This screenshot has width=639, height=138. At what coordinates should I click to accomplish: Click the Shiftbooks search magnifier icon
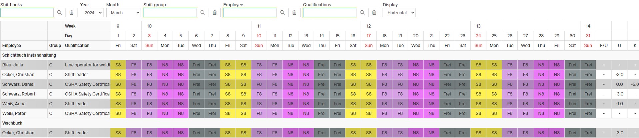(x=59, y=13)
